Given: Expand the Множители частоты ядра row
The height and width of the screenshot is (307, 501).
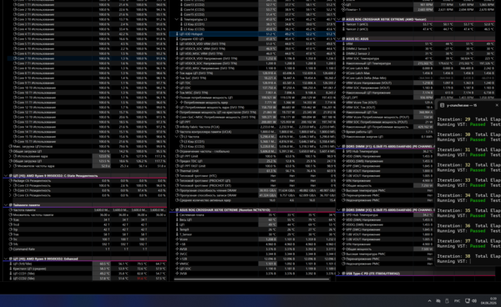Looking at the screenshot, I should coord(10,166).
